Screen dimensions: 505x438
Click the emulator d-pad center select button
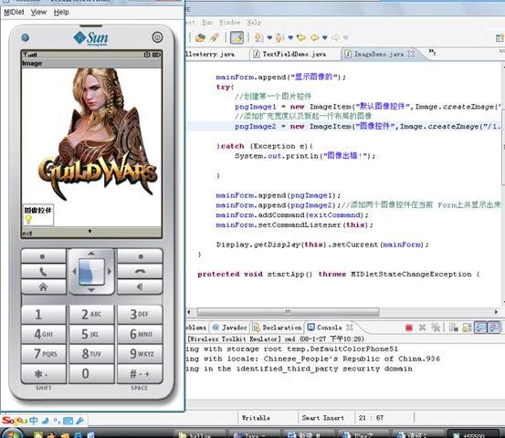91,272
